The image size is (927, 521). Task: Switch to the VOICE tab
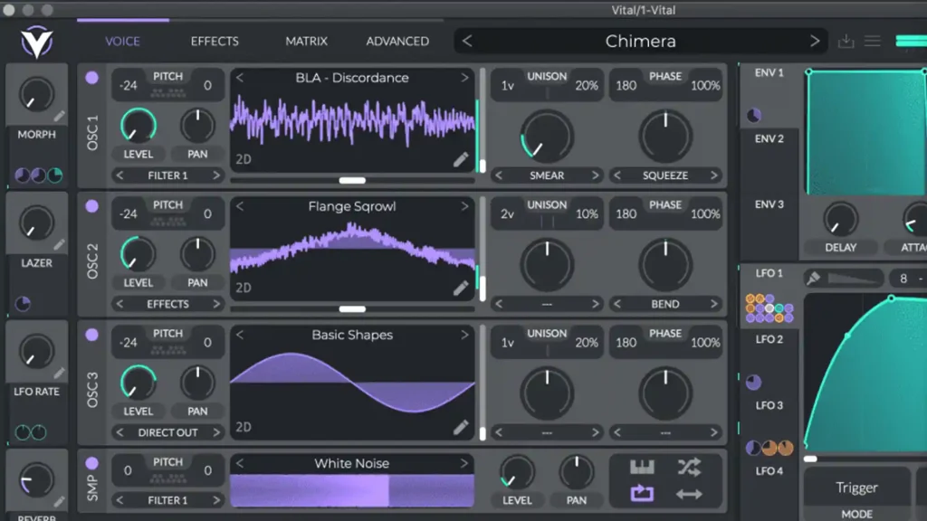(x=122, y=42)
